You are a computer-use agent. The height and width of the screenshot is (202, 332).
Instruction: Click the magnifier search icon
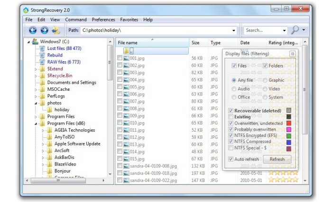coord(295,30)
